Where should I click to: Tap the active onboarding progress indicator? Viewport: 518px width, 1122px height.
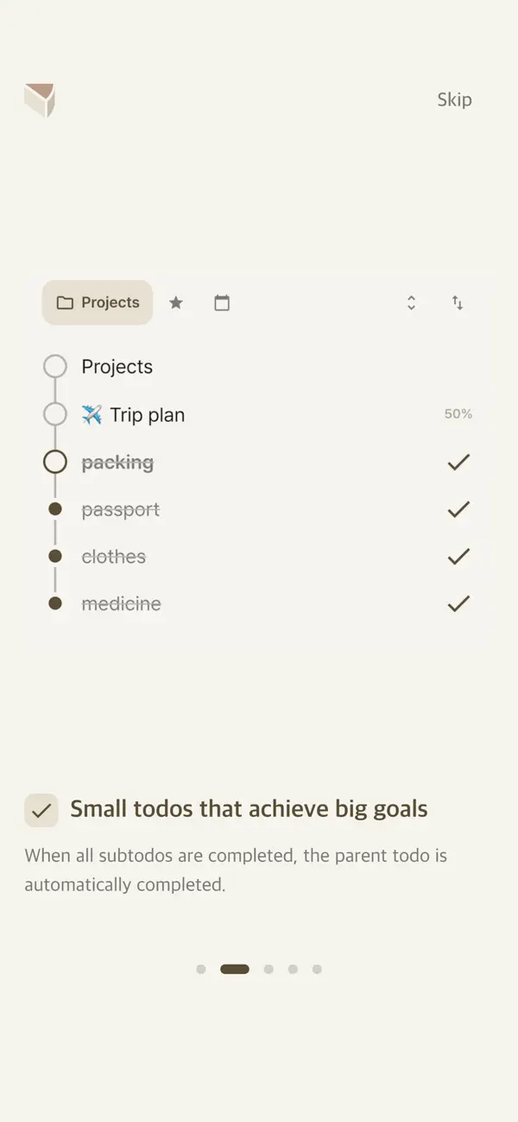pyautogui.click(x=234, y=969)
